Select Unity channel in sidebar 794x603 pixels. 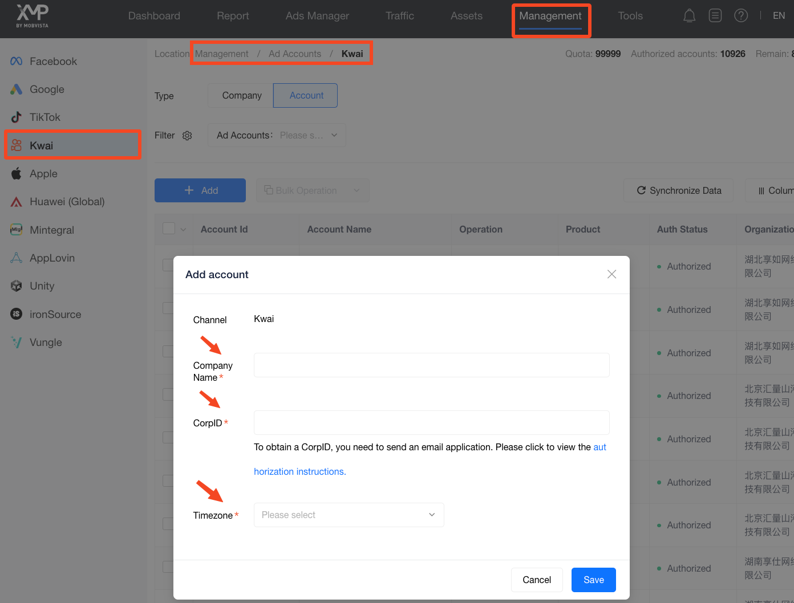pyautogui.click(x=42, y=286)
